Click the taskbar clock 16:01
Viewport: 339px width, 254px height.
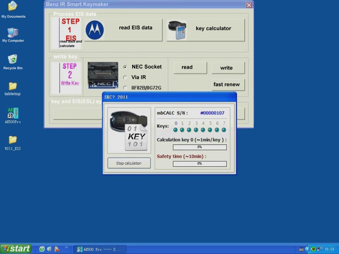329,249
